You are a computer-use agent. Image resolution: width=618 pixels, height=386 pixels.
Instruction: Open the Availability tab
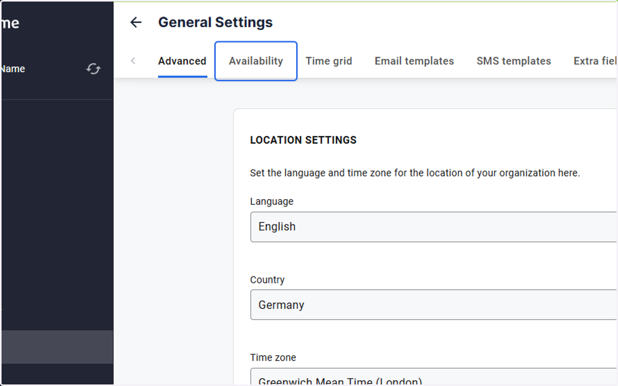[x=256, y=61]
